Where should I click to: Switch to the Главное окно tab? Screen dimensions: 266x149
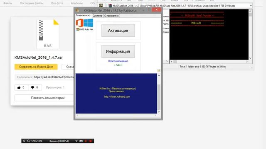pyautogui.click(x=83, y=15)
